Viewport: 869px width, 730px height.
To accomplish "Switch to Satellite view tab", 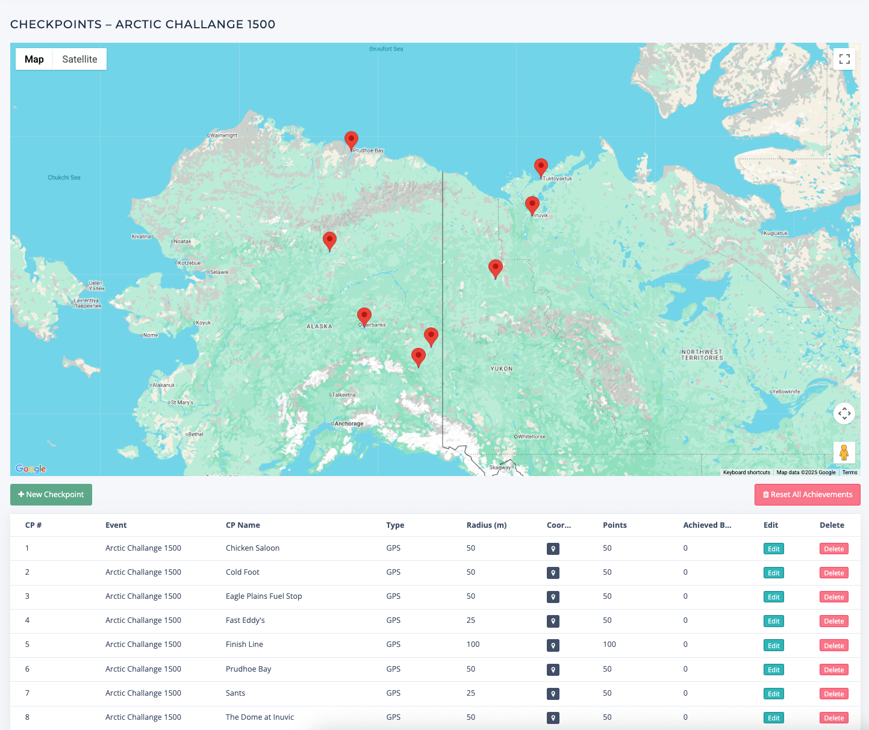I will [x=79, y=59].
